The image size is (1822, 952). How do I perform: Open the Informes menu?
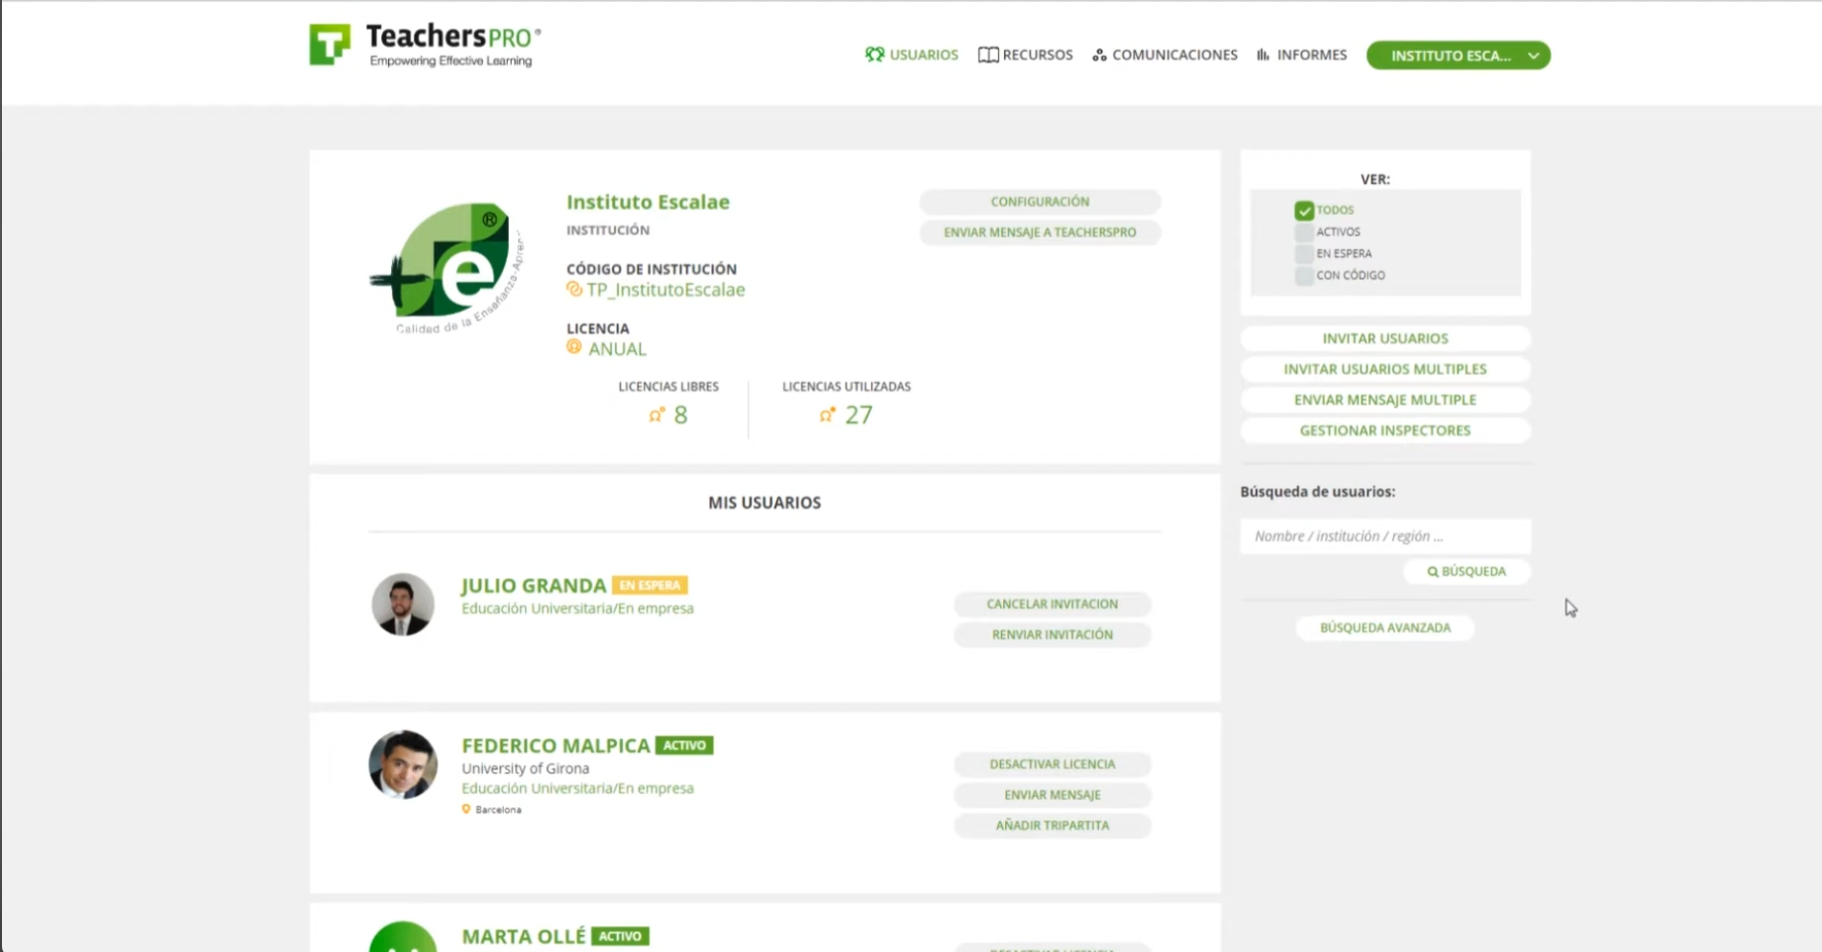coord(1302,54)
